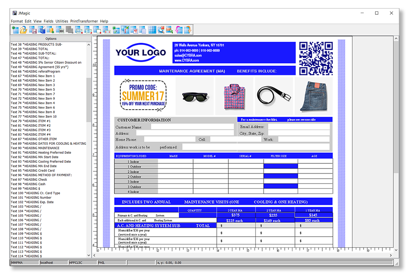Screen dimensions: 409x274
Task: Select the arrow pointer selection icon
Action: [x=170, y=30]
